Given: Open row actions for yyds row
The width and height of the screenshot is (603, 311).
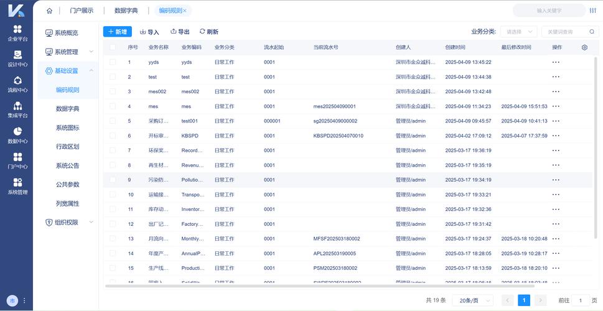Looking at the screenshot, I should coord(556,62).
